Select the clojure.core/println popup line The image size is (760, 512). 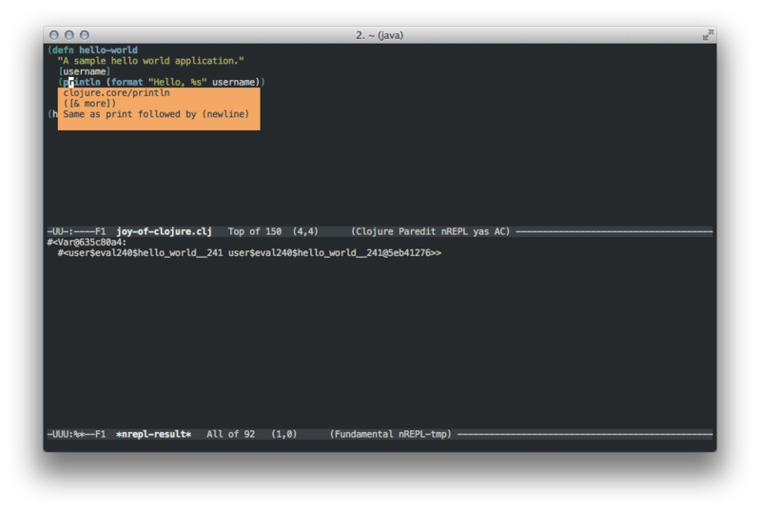click(x=116, y=93)
